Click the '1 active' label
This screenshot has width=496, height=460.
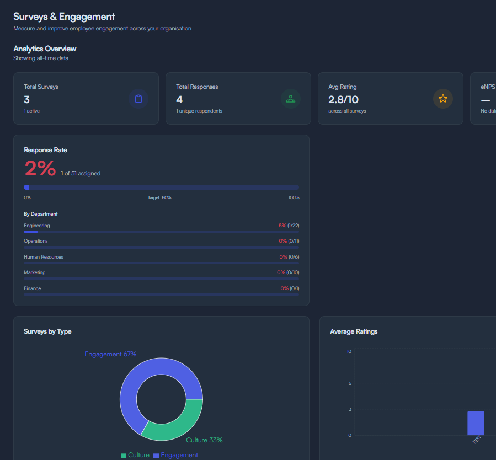tap(31, 111)
